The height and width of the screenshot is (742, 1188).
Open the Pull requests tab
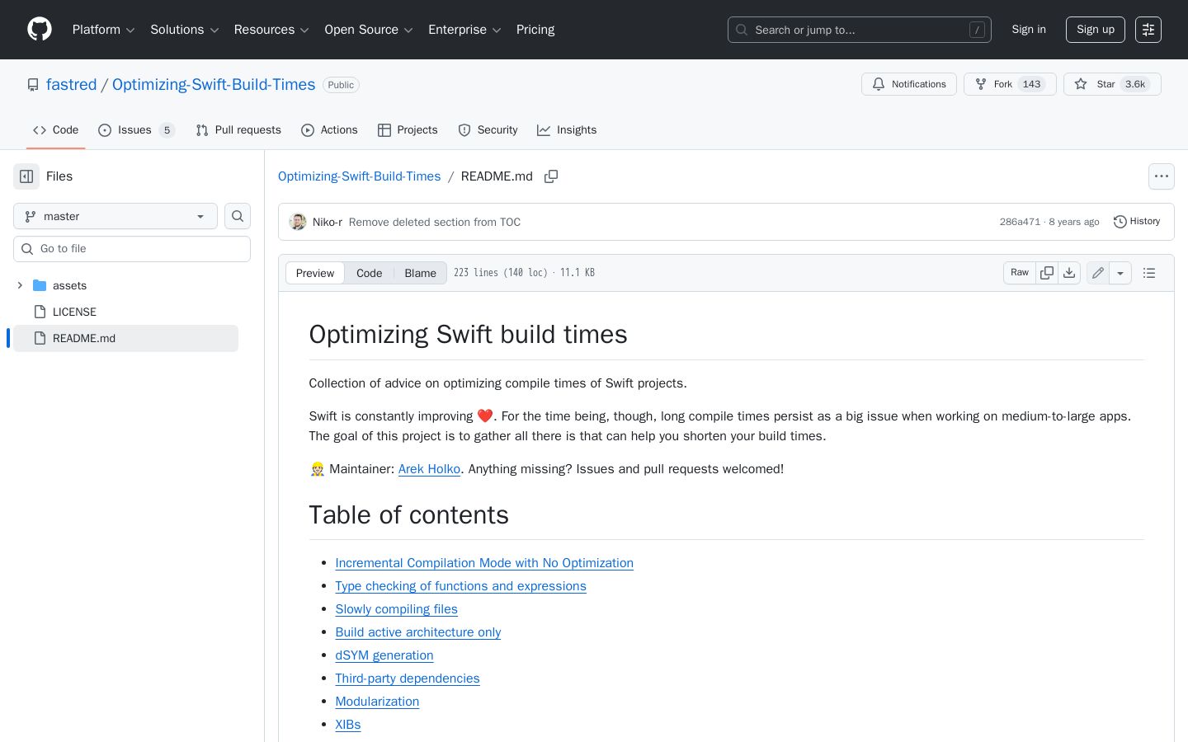tap(238, 130)
